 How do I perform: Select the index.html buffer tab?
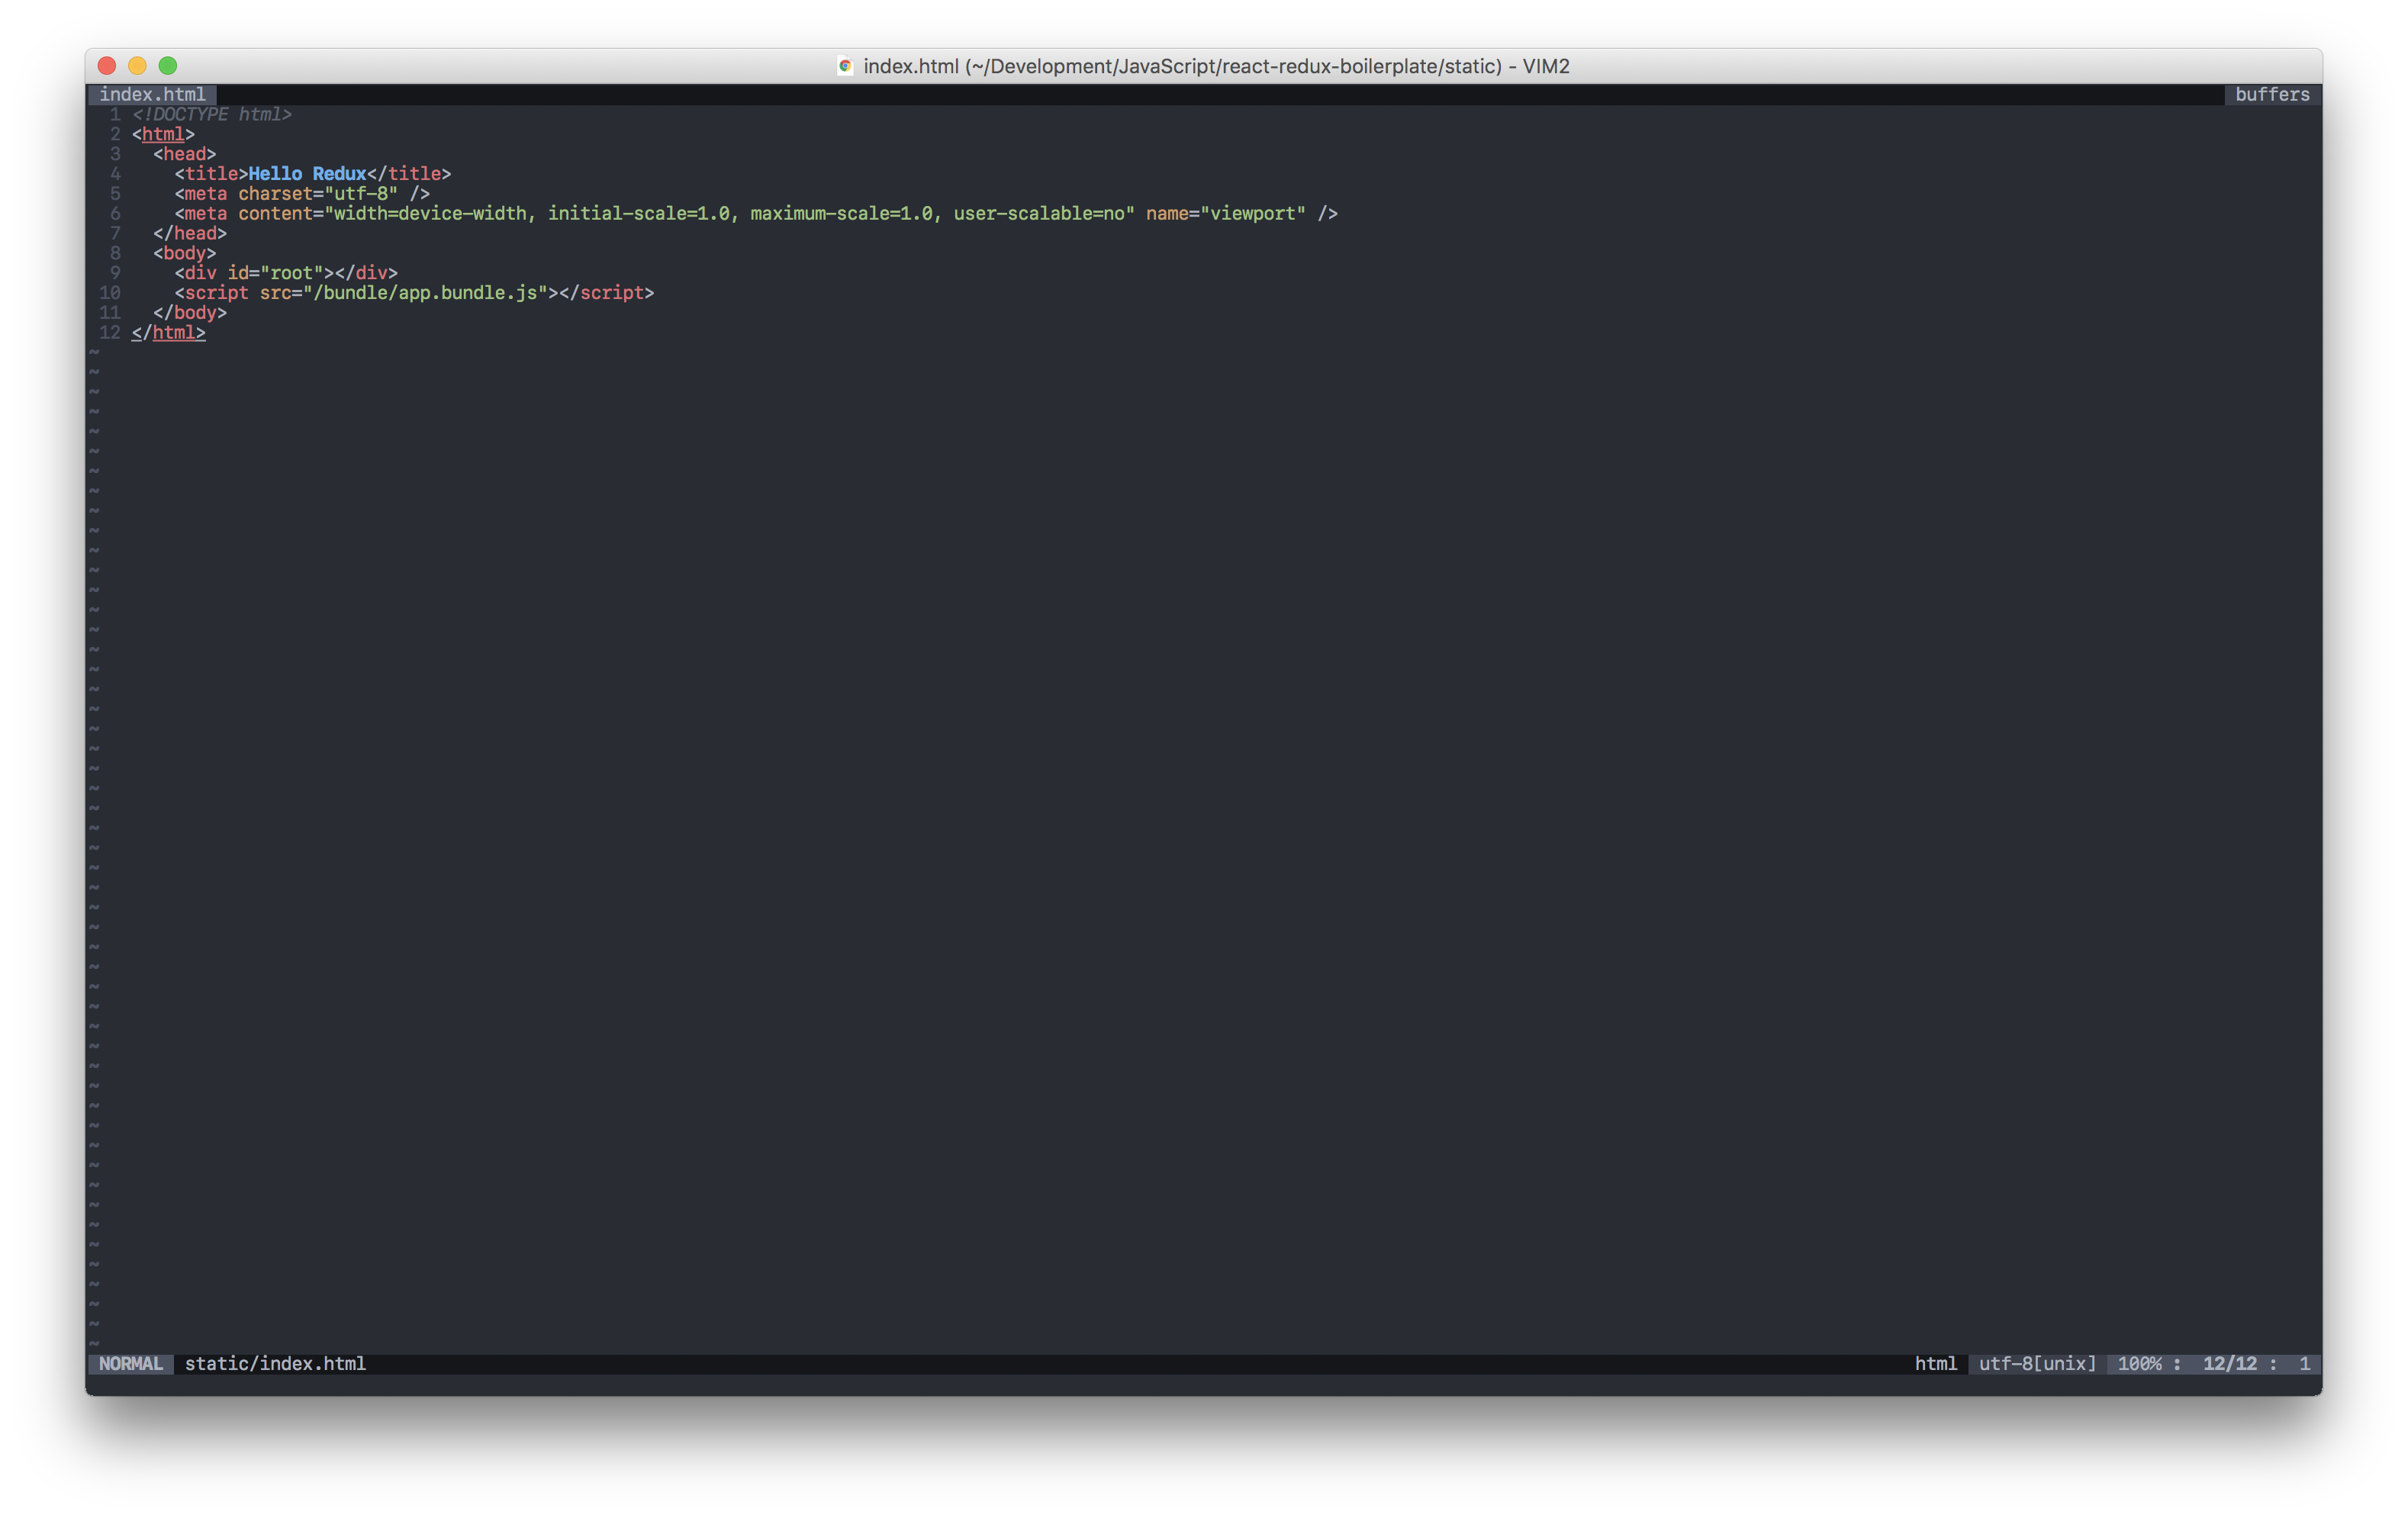[x=152, y=94]
